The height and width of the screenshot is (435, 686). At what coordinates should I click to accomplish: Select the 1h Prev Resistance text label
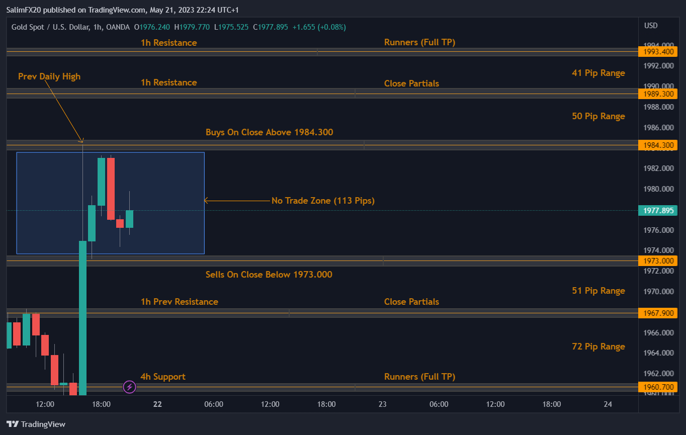coord(179,302)
